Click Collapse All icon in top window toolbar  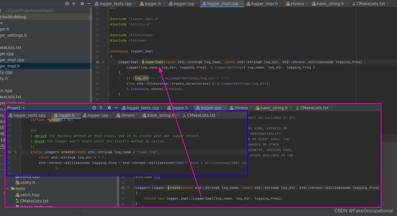[x=74, y=4]
